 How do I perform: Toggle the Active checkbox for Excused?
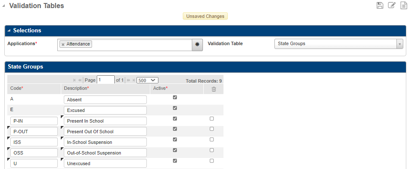175,108
